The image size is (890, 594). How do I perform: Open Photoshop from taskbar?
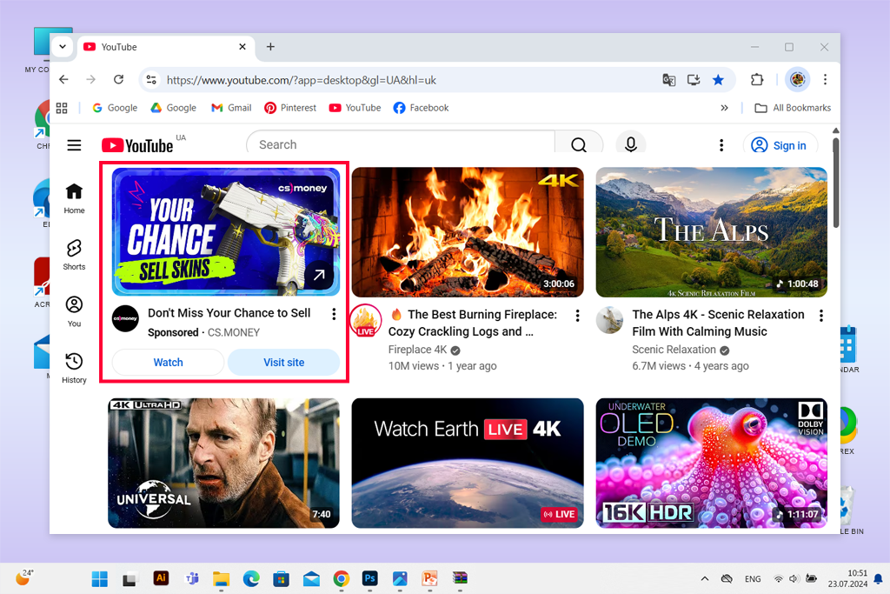pyautogui.click(x=370, y=578)
